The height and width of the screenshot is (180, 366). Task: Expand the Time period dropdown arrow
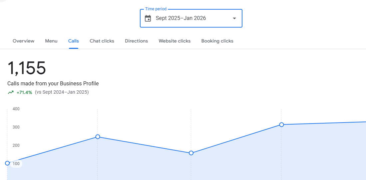click(x=234, y=18)
